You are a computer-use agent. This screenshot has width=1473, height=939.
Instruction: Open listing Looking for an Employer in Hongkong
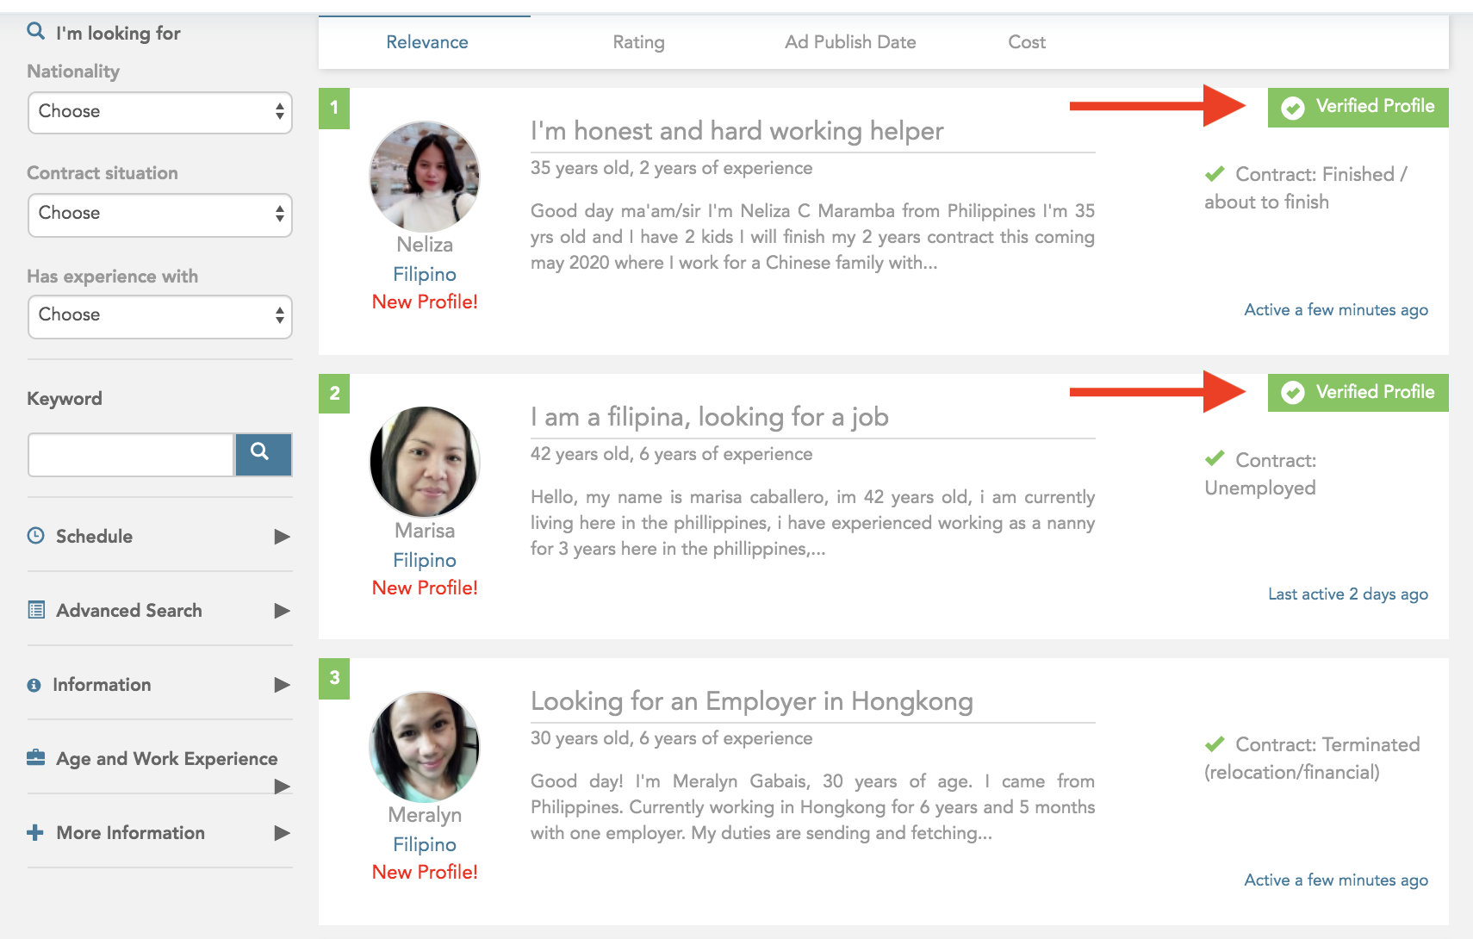[752, 701]
